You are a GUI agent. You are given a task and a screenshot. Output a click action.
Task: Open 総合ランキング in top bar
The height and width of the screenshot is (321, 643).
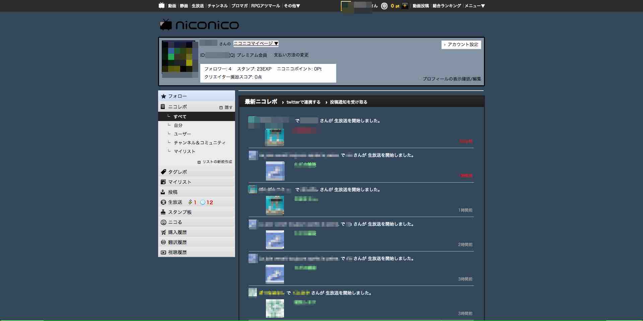click(x=447, y=6)
